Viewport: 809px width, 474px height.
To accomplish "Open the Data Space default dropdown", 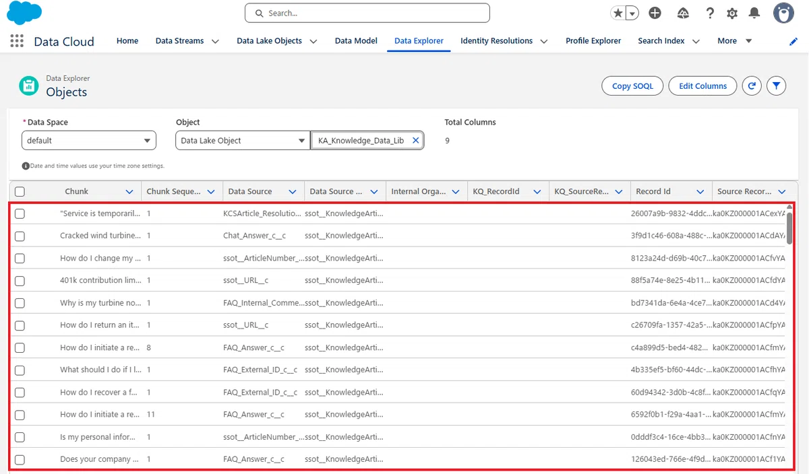I will (x=89, y=140).
